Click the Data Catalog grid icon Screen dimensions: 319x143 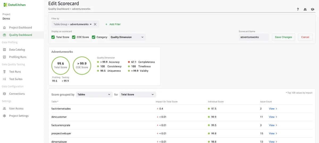(4, 50)
